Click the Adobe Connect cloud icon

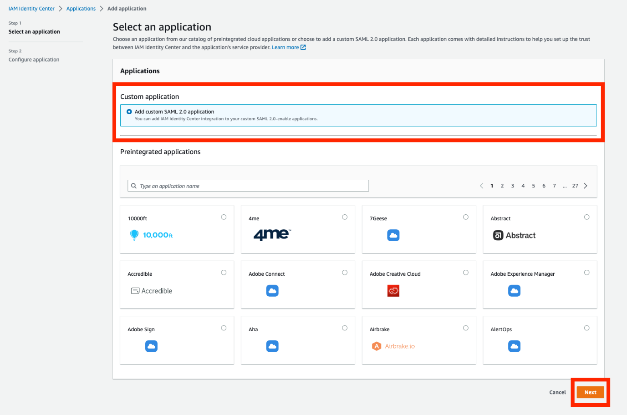click(x=272, y=291)
